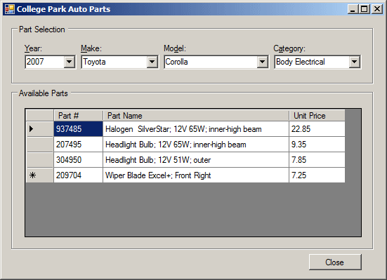
Task: Open the Year dropdown arrow
Action: click(x=70, y=62)
